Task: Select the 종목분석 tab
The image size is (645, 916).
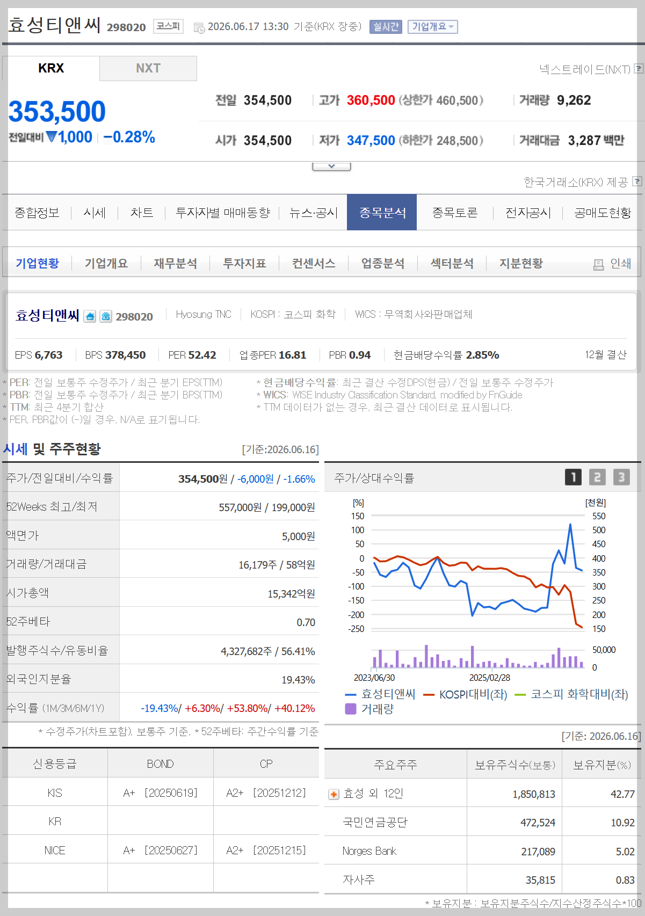Action: tap(382, 213)
